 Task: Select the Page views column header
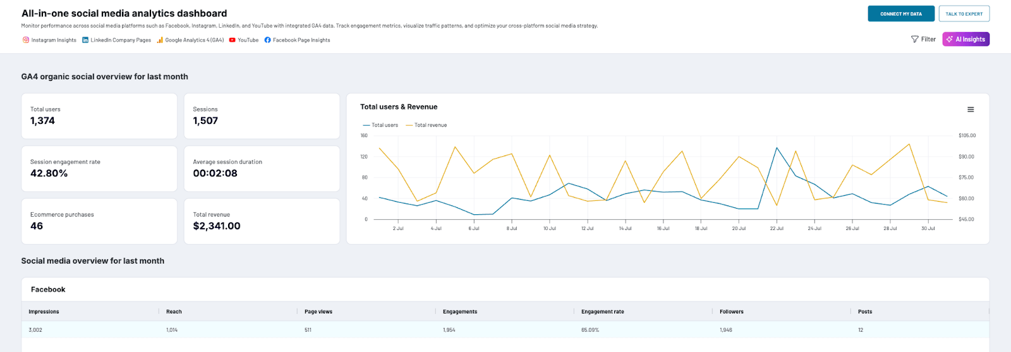coord(318,312)
